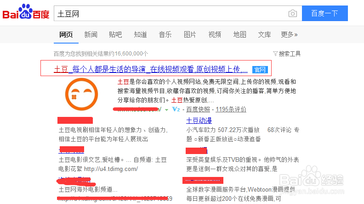Screen dimensions: 364x204
Task: Open the 地图 tab
Action: coord(239,35)
